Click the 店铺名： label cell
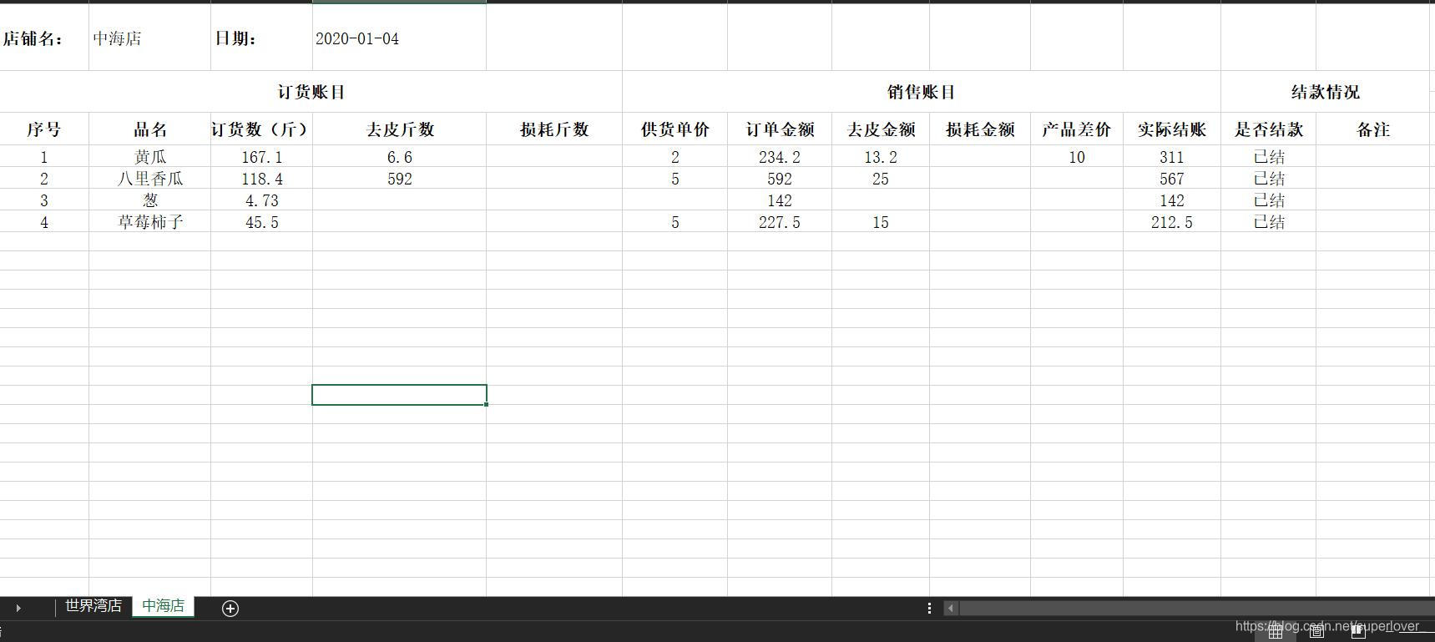1435x642 pixels. click(44, 38)
